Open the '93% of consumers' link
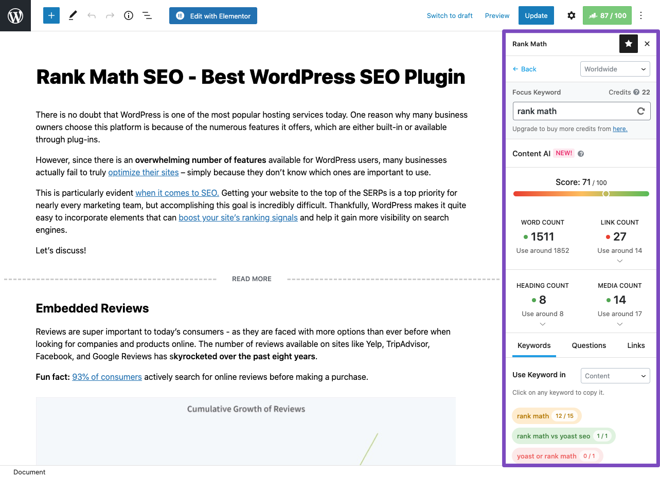This screenshot has width=660, height=478. pos(107,377)
